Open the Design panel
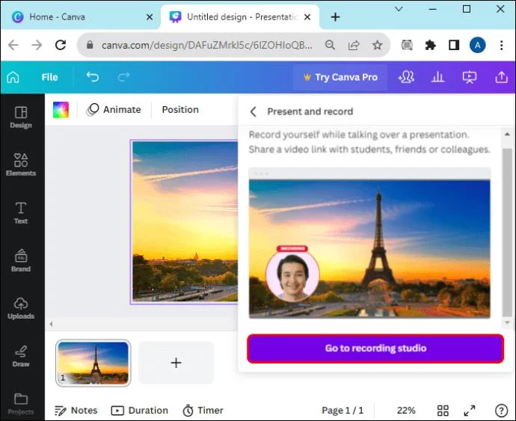Viewport: 516px width, 421px height. 21,117
